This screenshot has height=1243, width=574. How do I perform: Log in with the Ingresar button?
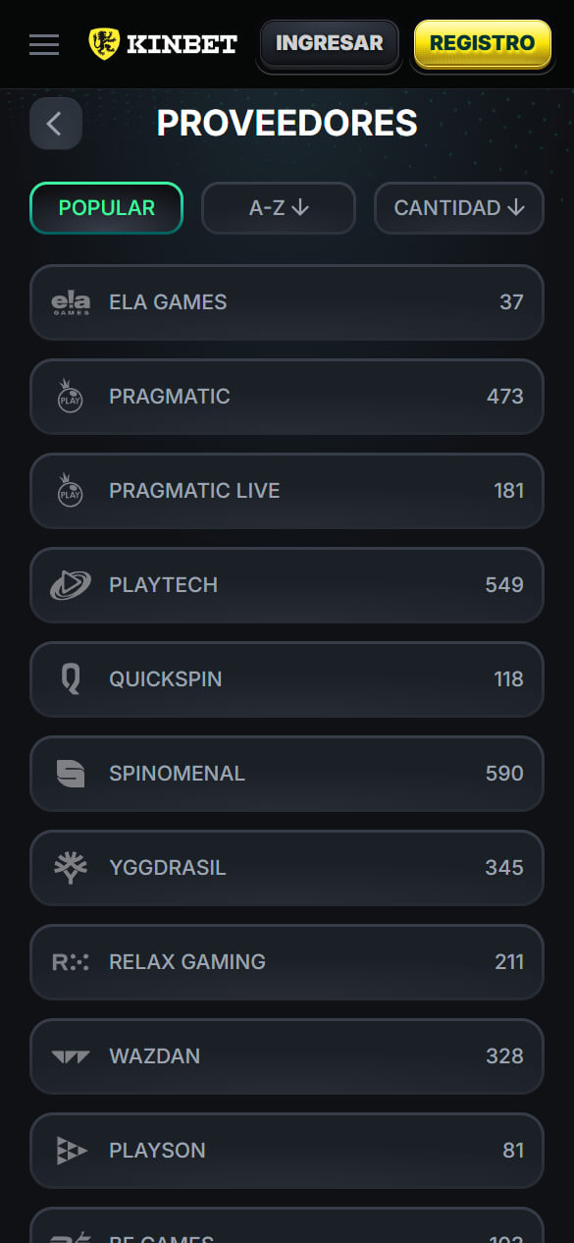click(330, 43)
